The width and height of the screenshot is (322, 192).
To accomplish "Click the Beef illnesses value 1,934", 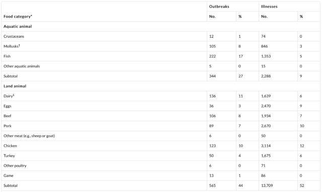I will 266,116.
